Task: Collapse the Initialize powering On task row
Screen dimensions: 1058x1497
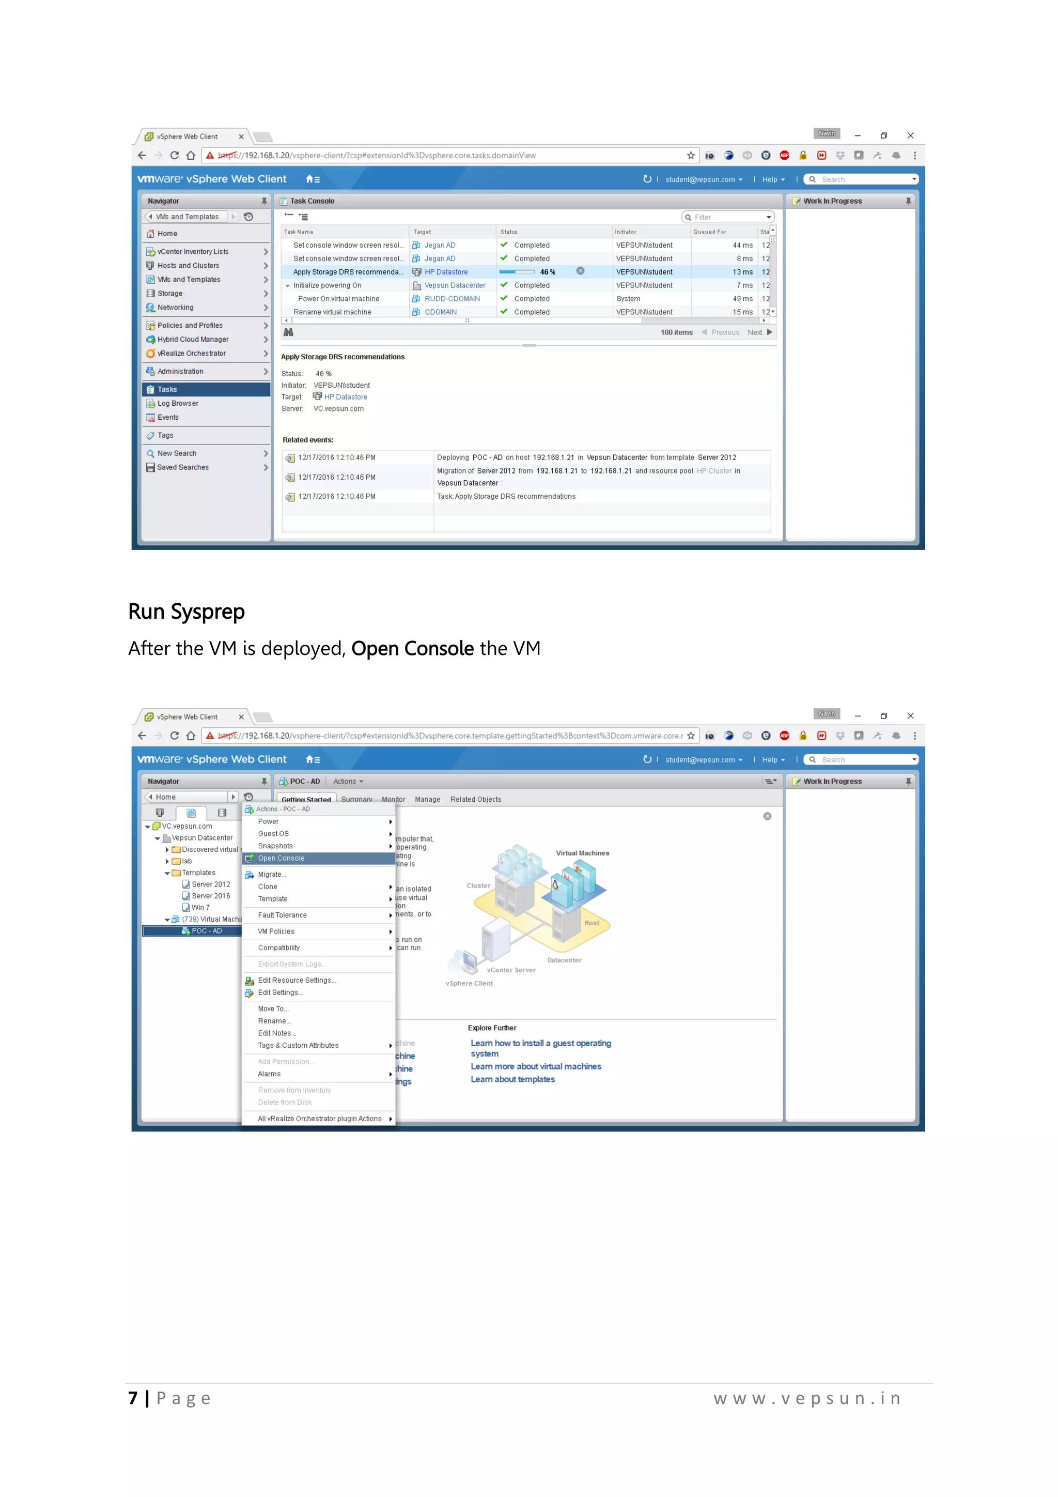Action: [x=287, y=285]
